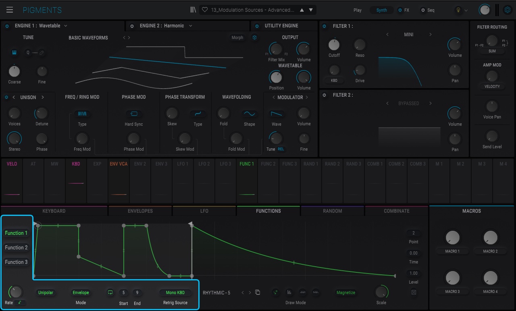Click the filter routing F1-F2 series icon

(x=479, y=45)
